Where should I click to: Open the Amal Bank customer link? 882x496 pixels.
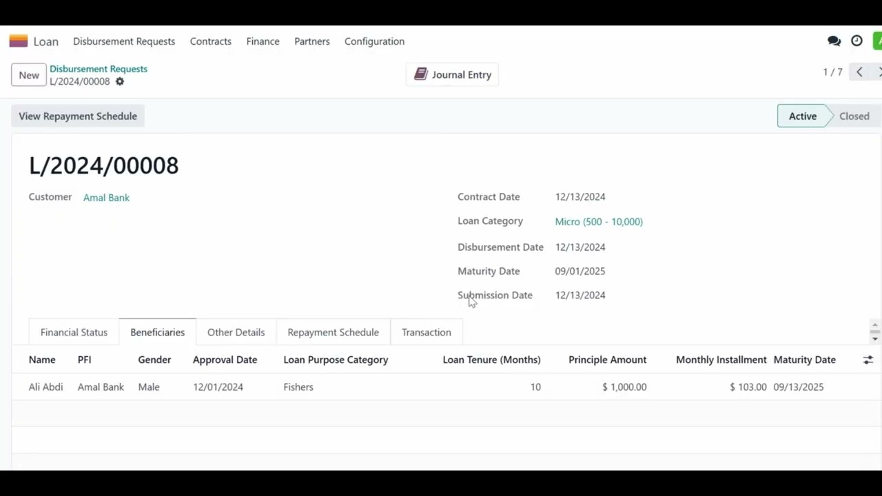[x=106, y=198]
